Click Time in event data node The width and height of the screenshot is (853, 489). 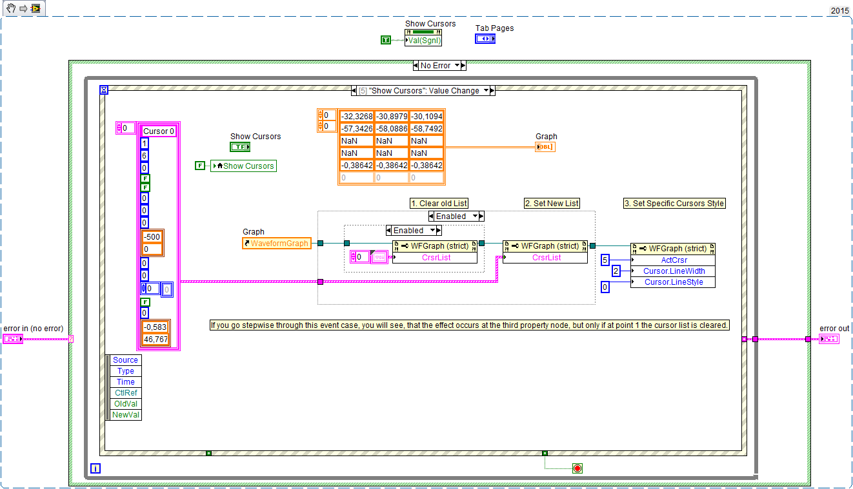tap(125, 382)
